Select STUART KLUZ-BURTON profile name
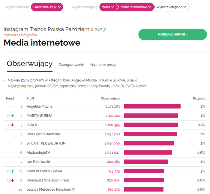The image size is (210, 194). pyautogui.click(x=46, y=143)
